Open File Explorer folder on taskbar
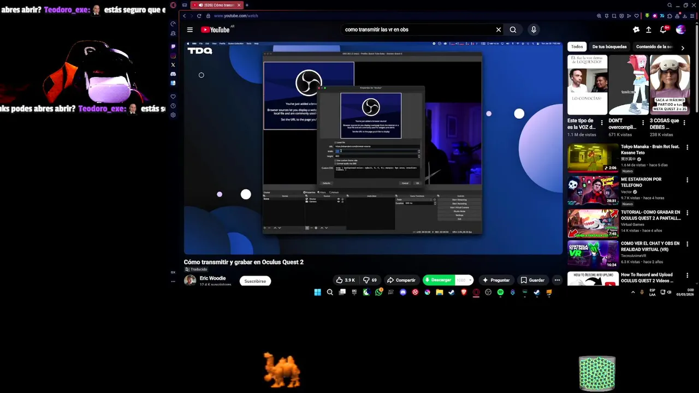 click(x=439, y=293)
